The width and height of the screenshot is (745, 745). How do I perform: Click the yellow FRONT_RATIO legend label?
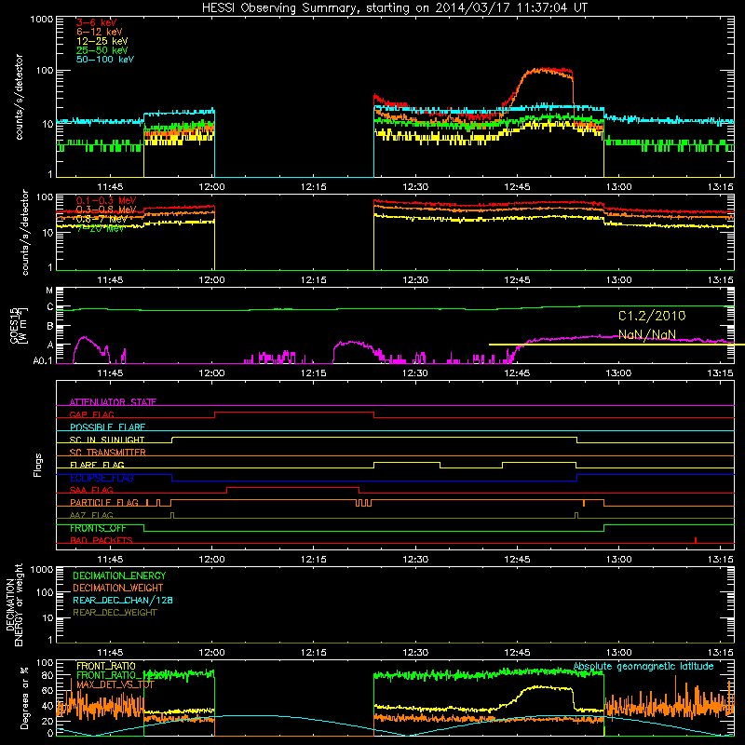point(106,666)
